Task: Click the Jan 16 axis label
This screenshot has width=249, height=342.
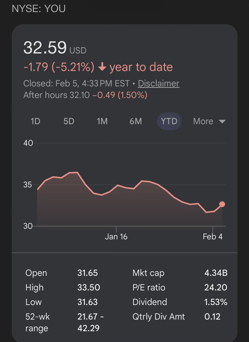Action: 116,237
